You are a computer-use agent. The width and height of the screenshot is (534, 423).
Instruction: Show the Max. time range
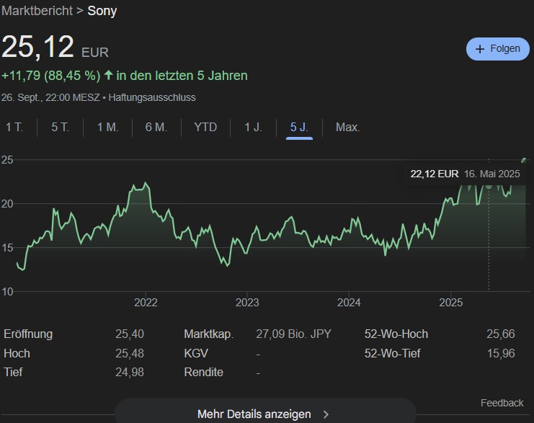point(348,128)
